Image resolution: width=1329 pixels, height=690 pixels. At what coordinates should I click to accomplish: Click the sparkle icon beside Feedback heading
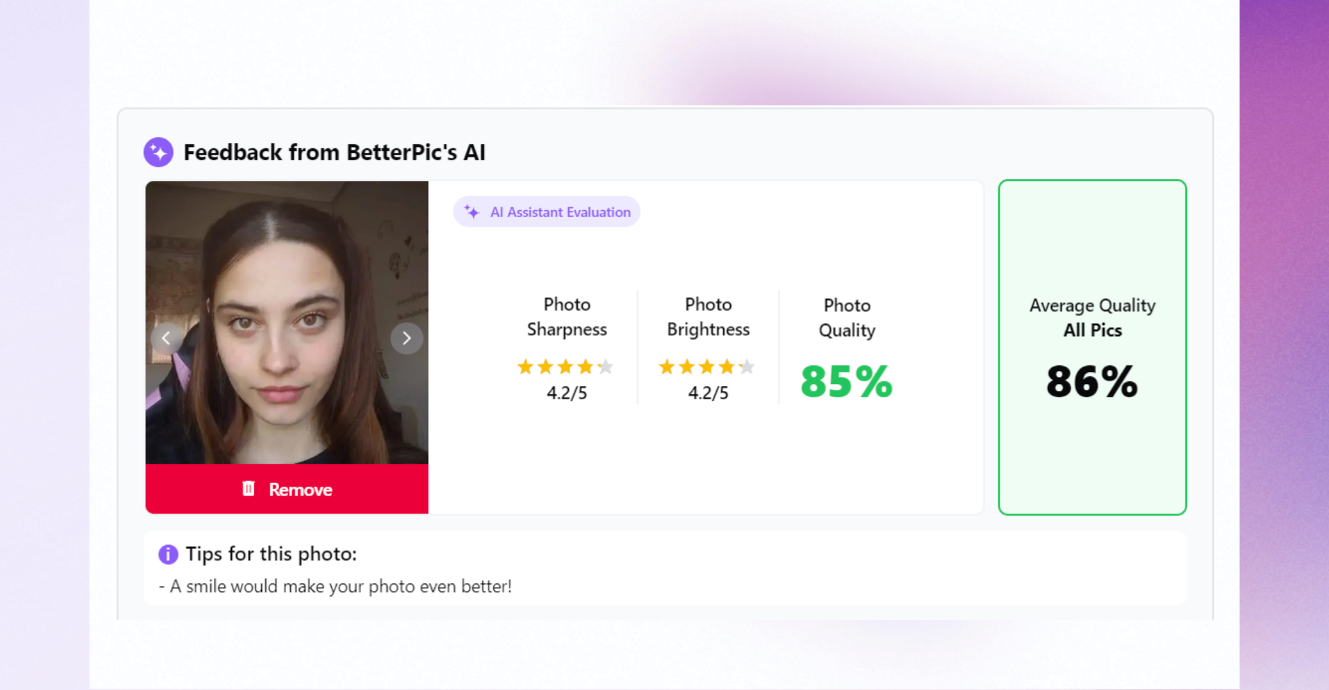click(158, 152)
